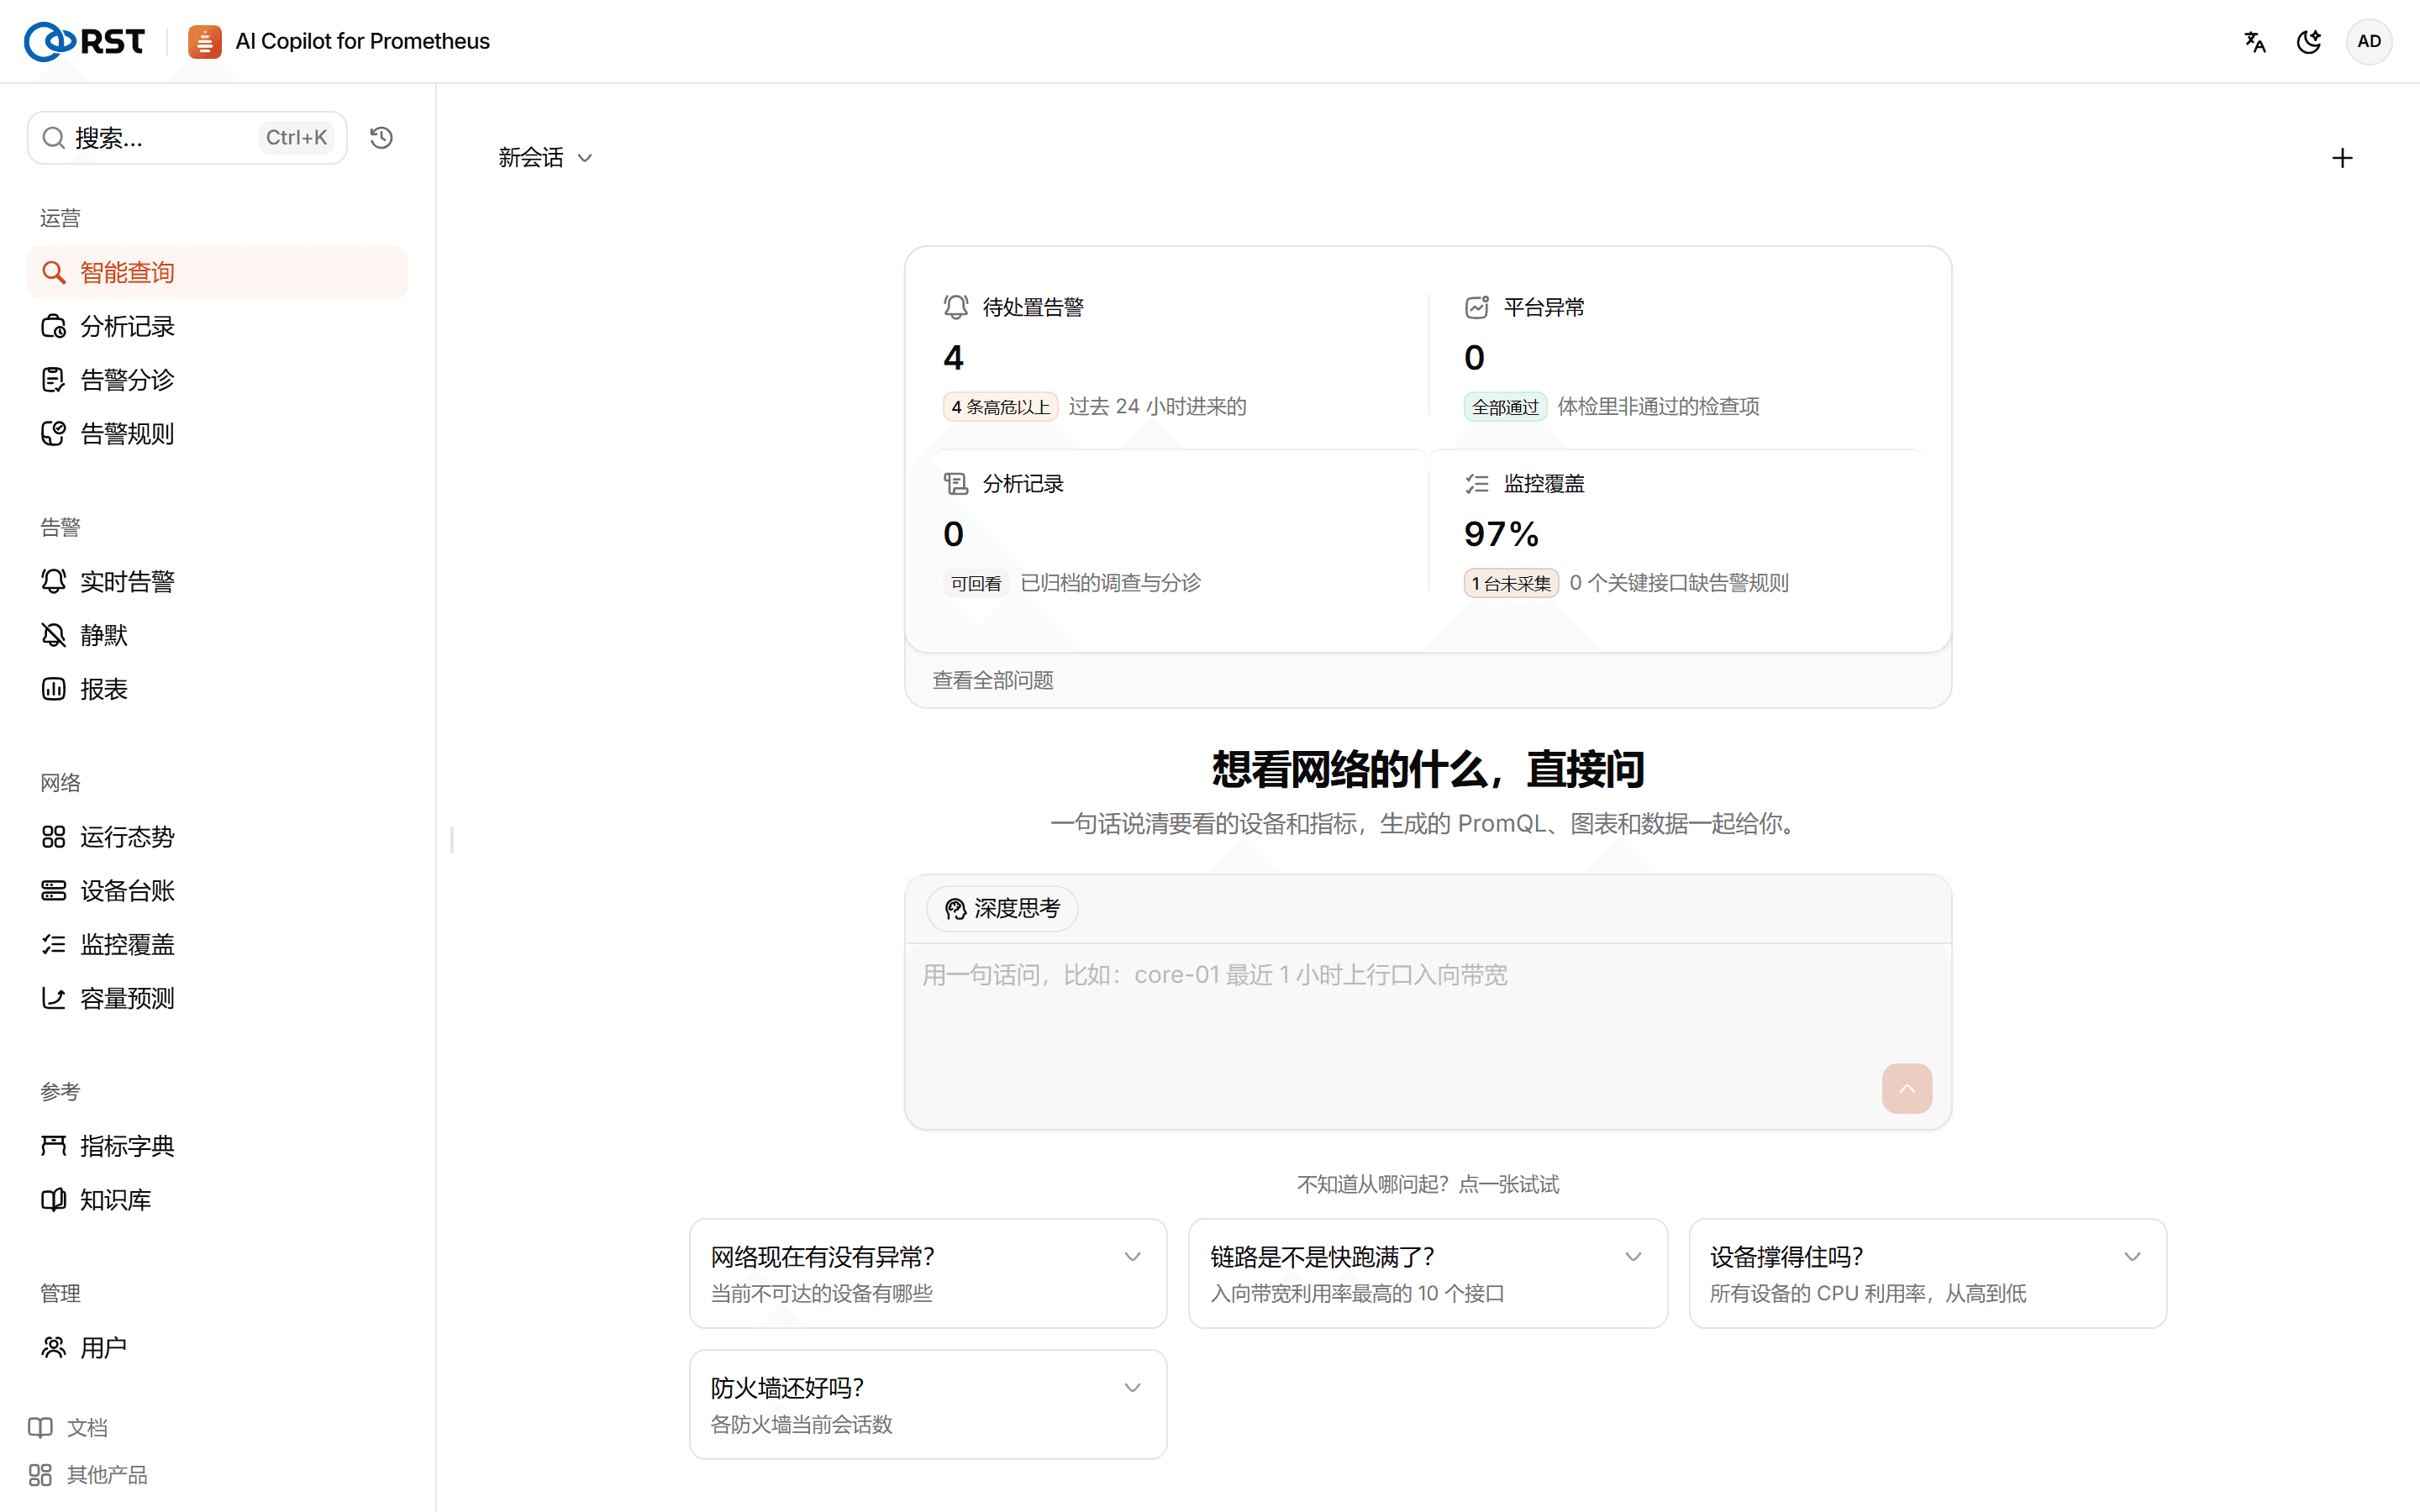Open 实时告警 bell icon entry
The image size is (2420, 1512).
217,581
